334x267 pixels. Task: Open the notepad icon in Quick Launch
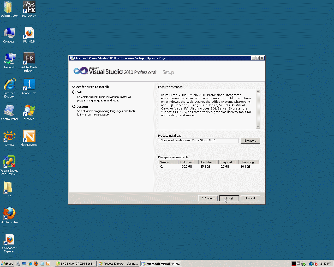pyautogui.click(x=42, y=264)
